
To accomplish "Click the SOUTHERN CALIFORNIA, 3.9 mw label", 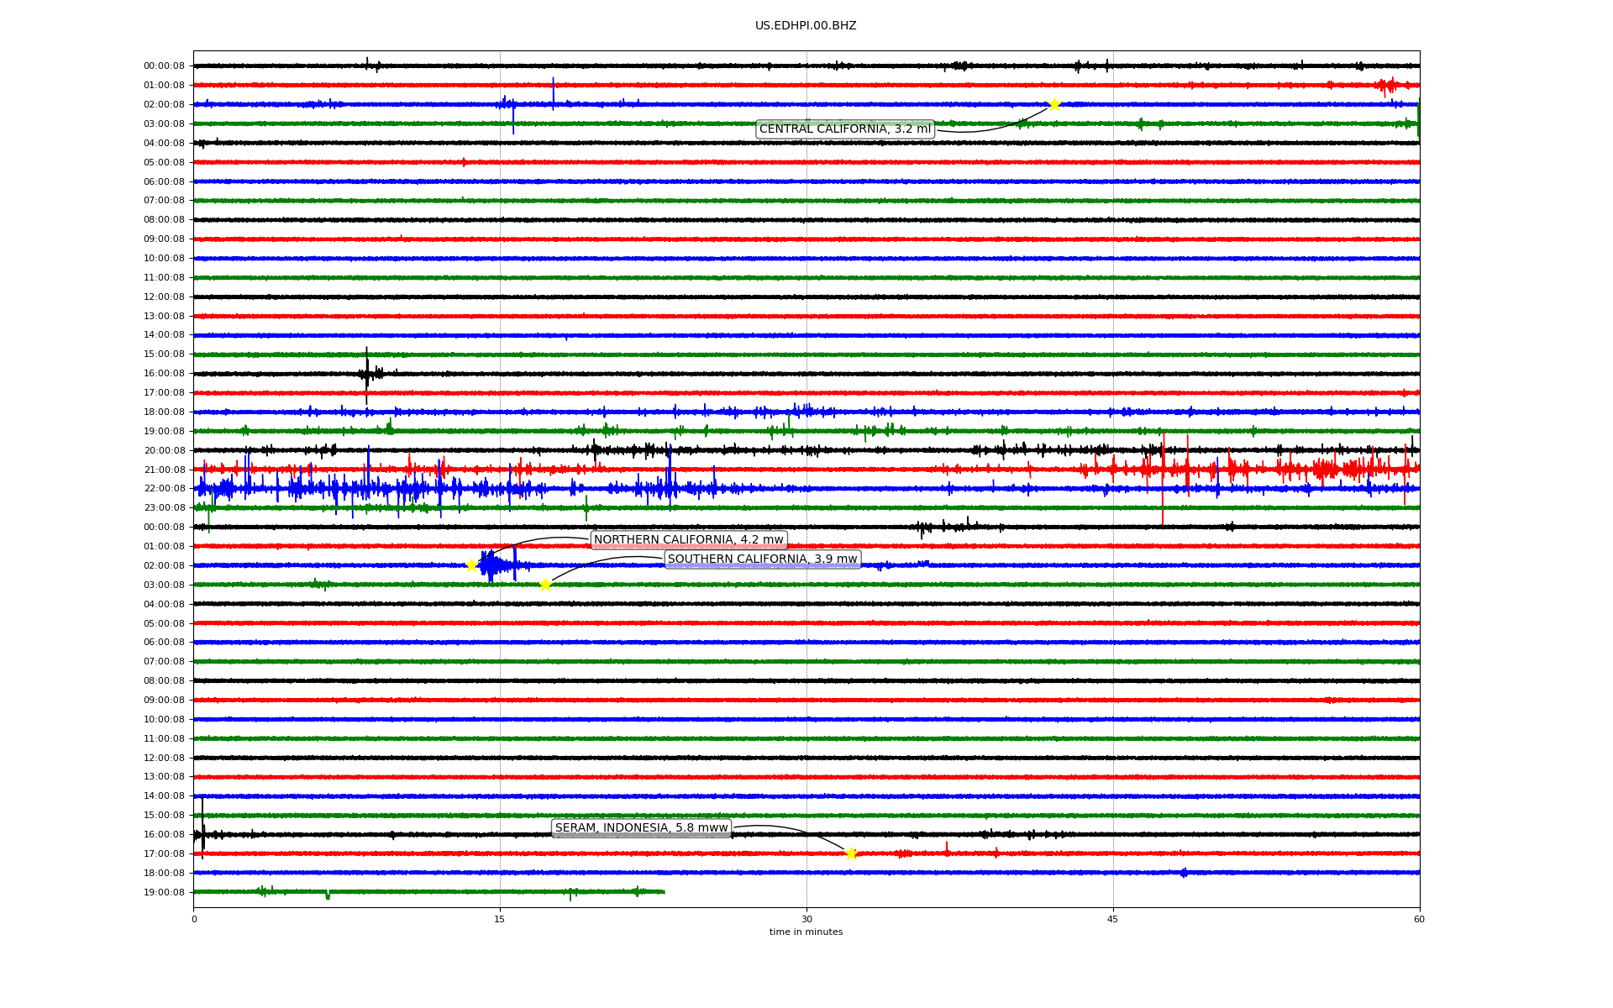I will point(762,559).
